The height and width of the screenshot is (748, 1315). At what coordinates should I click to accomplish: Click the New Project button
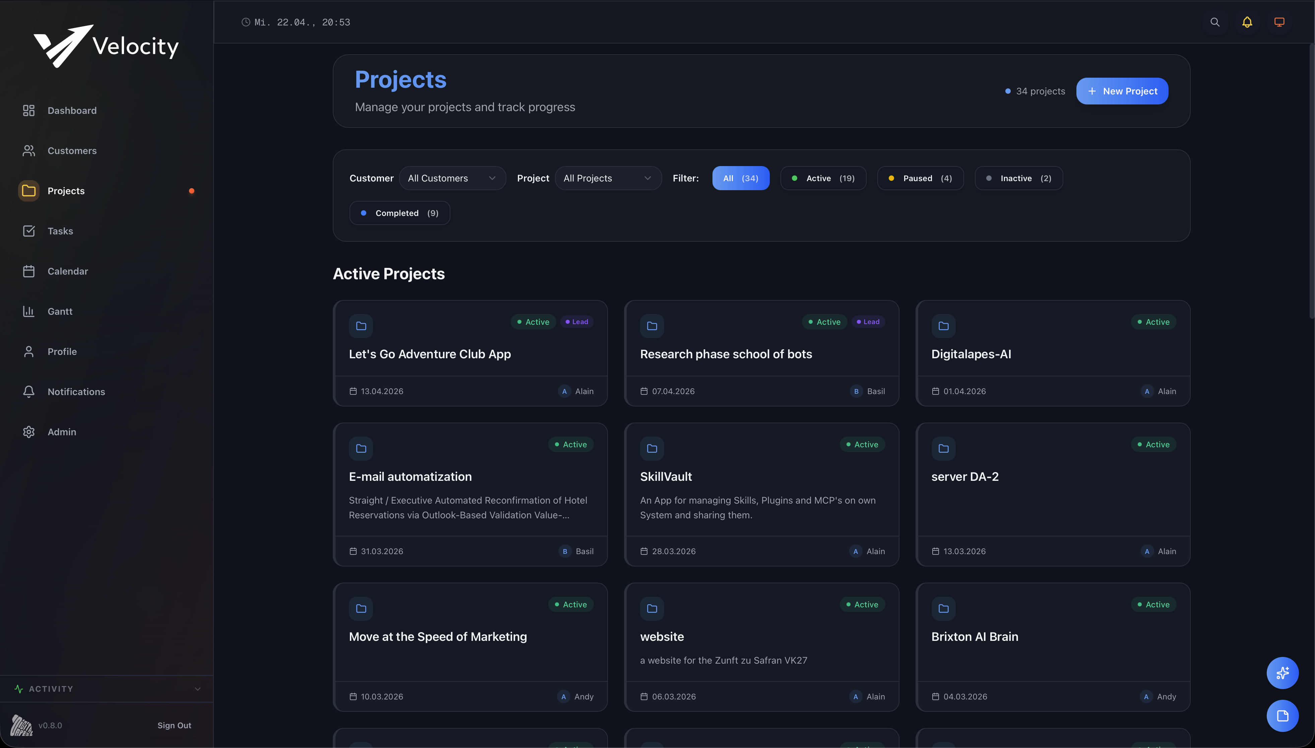coord(1122,91)
